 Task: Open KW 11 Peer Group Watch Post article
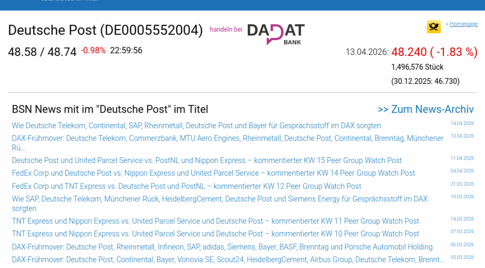[x=216, y=221]
